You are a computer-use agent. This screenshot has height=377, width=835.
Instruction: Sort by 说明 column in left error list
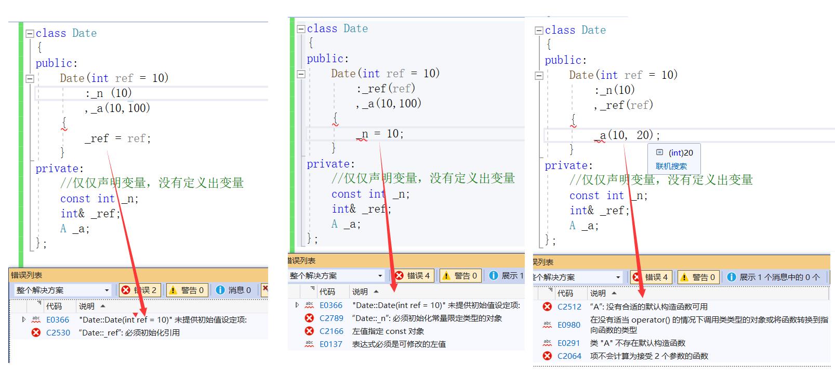point(87,306)
